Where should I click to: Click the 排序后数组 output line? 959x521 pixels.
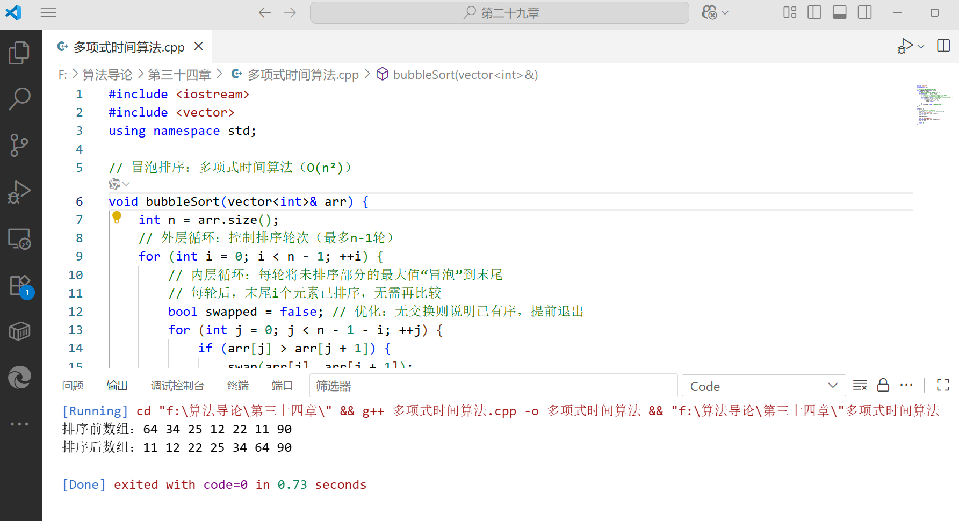click(x=177, y=447)
